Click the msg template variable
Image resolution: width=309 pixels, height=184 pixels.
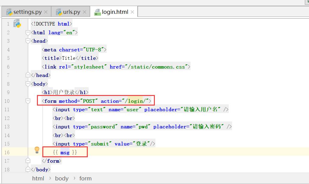pos(65,152)
